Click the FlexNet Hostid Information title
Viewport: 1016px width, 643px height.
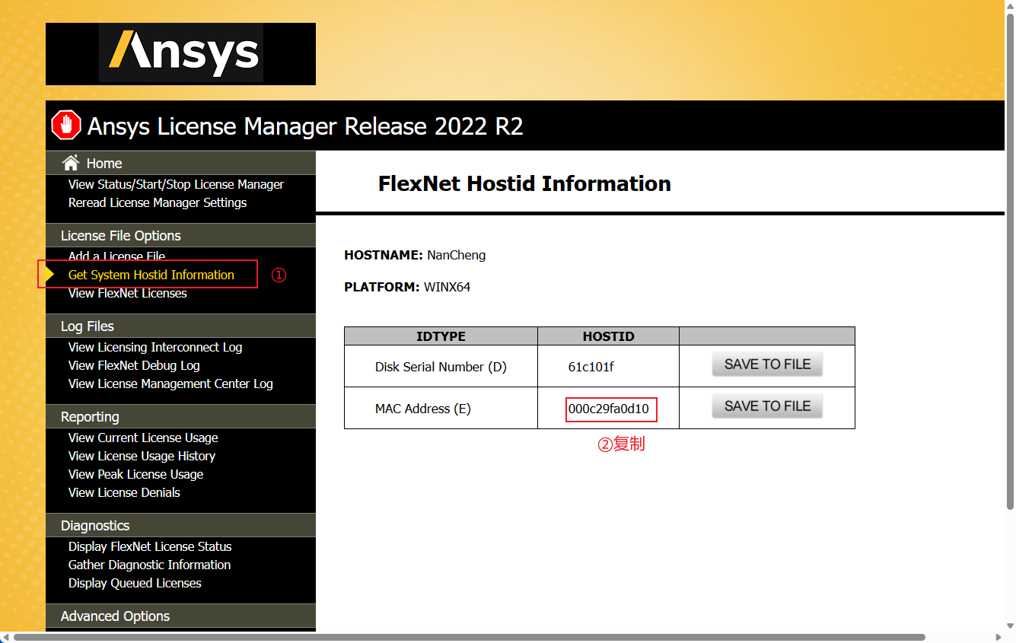click(x=524, y=183)
